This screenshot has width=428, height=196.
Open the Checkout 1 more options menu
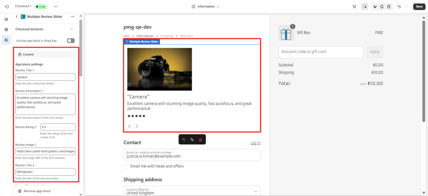point(55,6)
